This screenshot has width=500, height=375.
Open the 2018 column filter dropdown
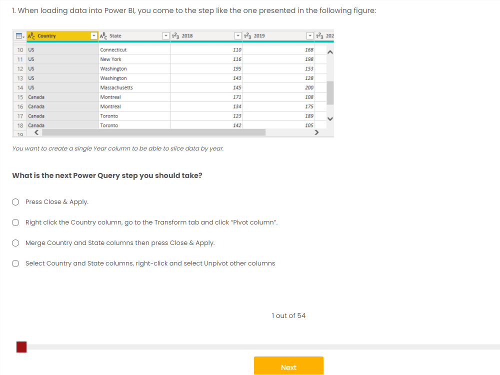(237, 35)
